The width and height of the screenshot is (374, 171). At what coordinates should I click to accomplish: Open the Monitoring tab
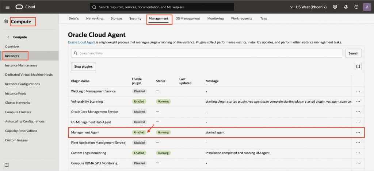point(215,18)
